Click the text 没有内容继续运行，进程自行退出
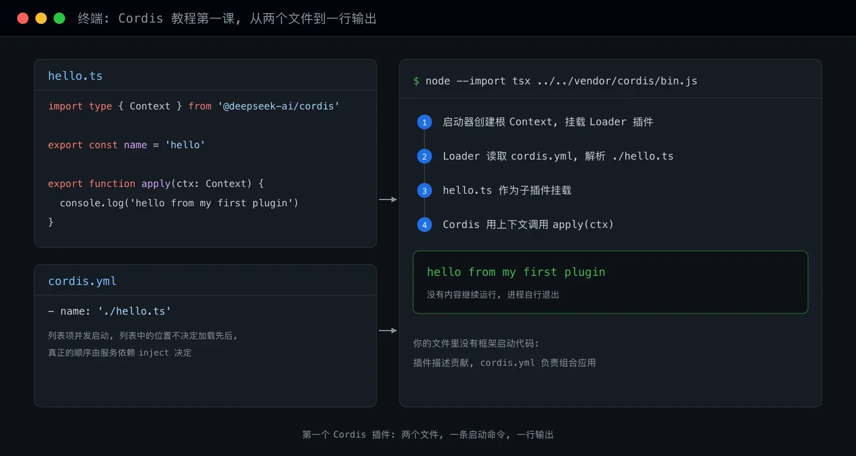Viewport: 856px width, 456px height. coord(493,295)
